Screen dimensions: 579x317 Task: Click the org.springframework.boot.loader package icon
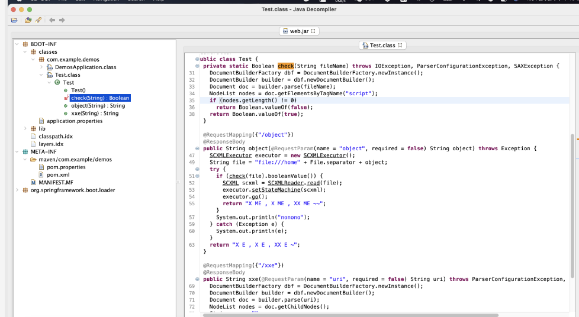(x=25, y=190)
